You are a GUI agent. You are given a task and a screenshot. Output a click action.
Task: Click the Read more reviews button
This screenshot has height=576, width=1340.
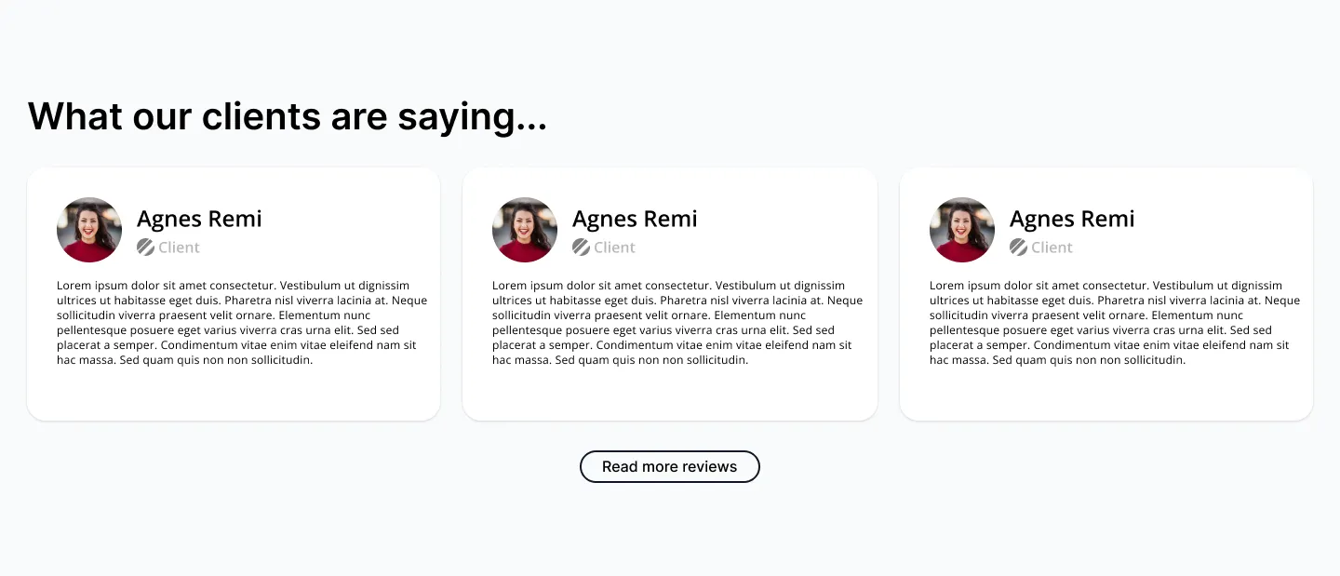(669, 466)
